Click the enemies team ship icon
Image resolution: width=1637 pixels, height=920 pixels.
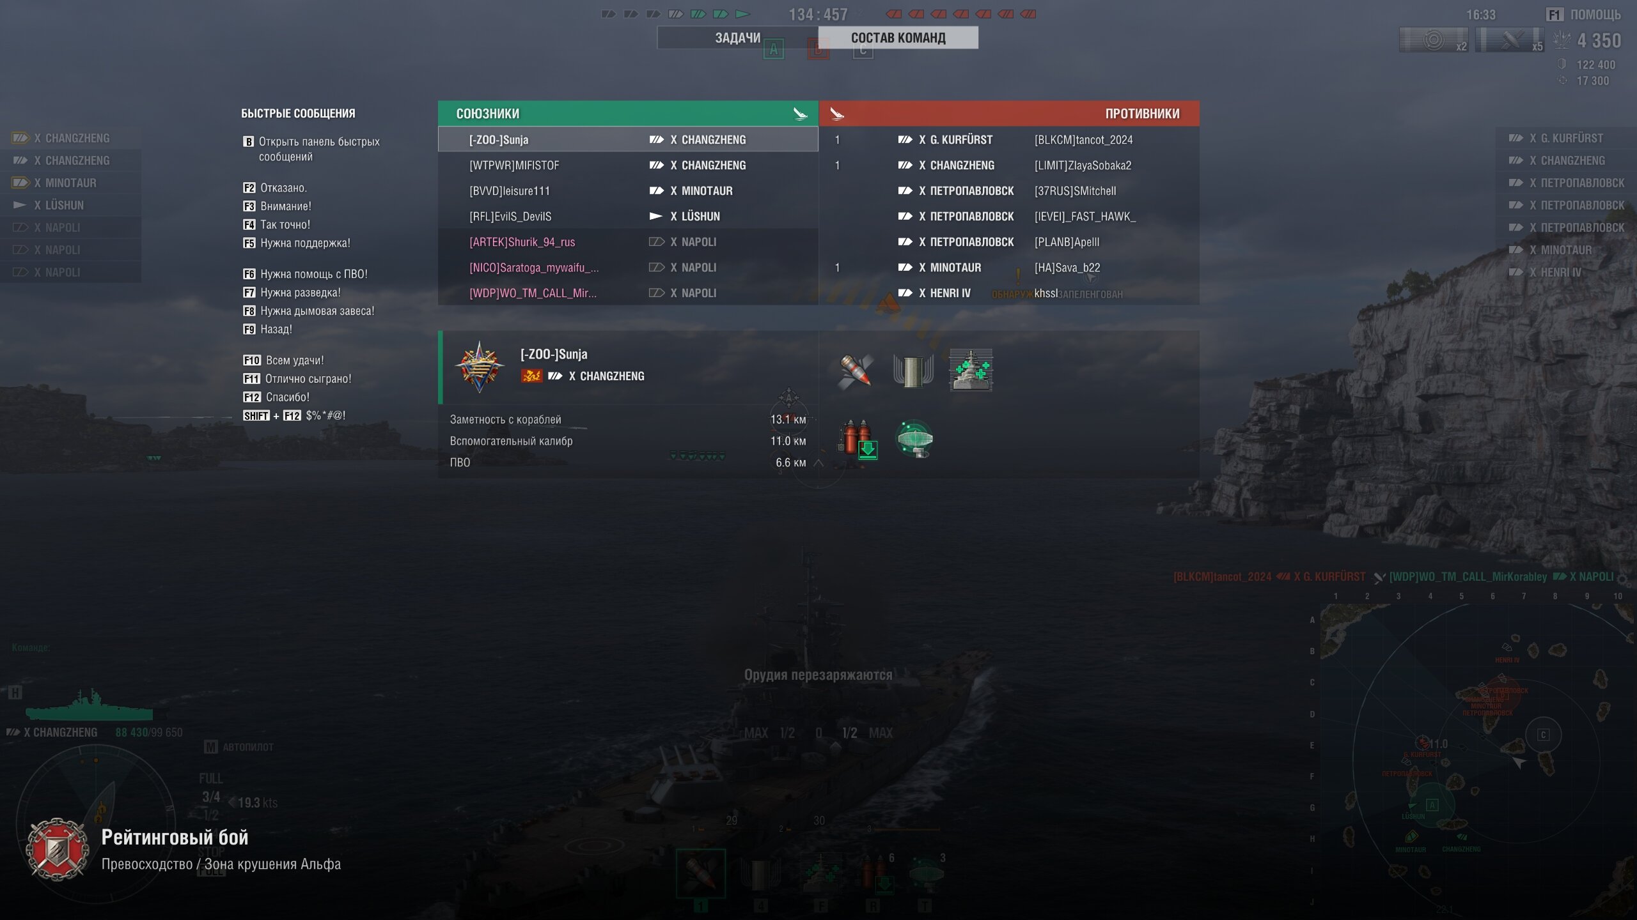(x=837, y=114)
